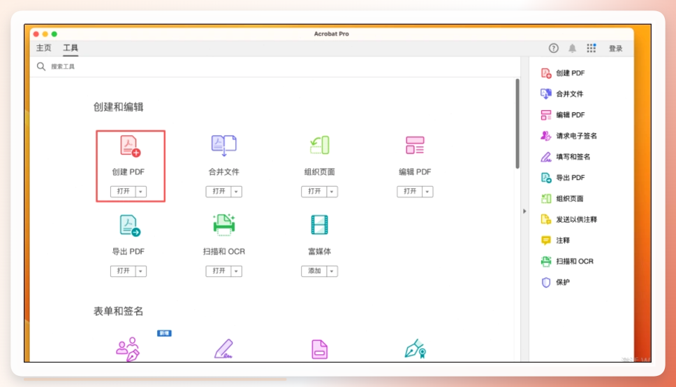This screenshot has height=387, width=676.
Task: Select 保护 shield in right sidebar
Action: click(555, 282)
